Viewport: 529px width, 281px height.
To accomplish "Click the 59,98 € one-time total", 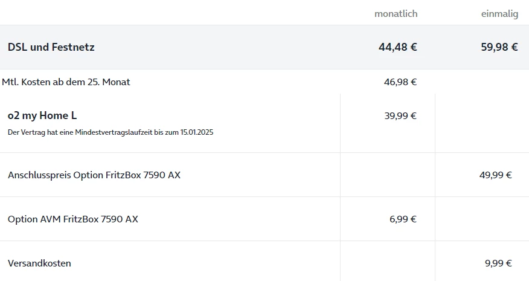I will [499, 47].
